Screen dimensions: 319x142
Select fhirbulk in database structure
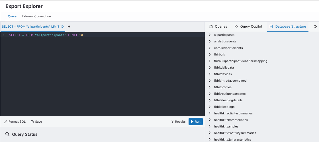220,54
